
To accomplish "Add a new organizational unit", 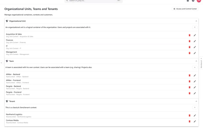I will (195, 27).
